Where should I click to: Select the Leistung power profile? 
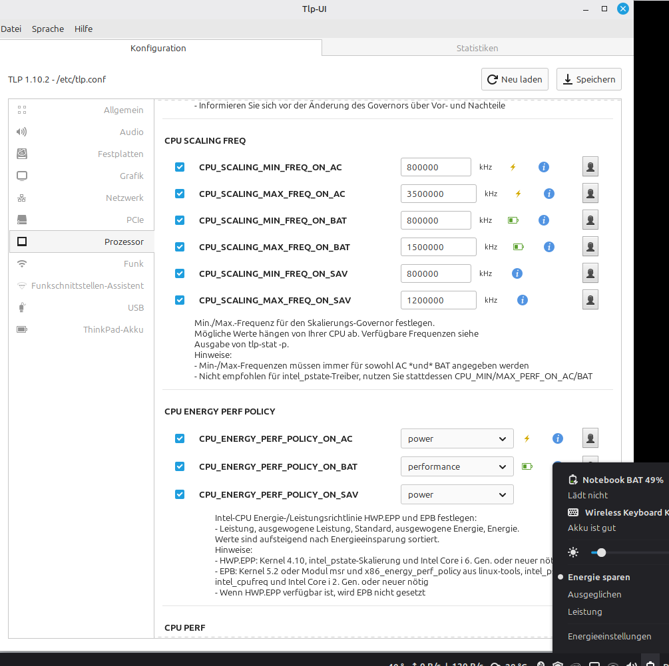tap(585, 612)
